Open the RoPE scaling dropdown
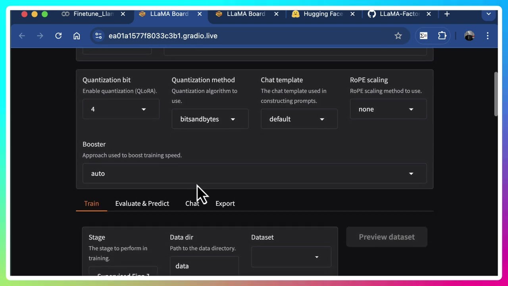The width and height of the screenshot is (508, 286). tap(388, 109)
